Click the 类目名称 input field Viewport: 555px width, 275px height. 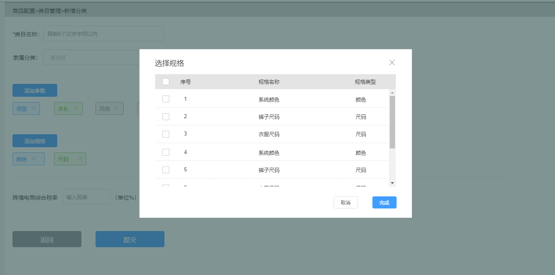point(103,33)
